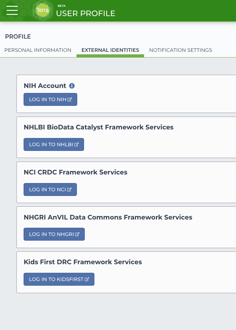Click the Terra hexagon logo
This screenshot has height=330, width=236.
pyautogui.click(x=43, y=10)
